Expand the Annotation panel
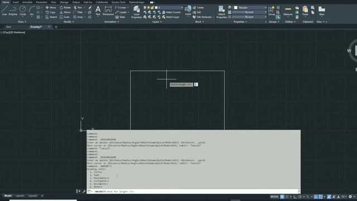Image resolution: width=357 pixels, height=201 pixels. (x=112, y=22)
